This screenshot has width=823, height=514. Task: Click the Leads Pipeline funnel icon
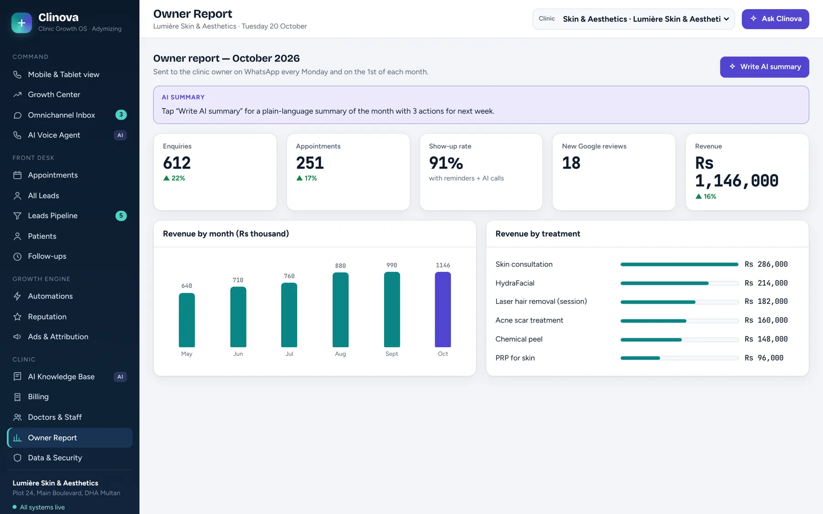pyautogui.click(x=17, y=216)
